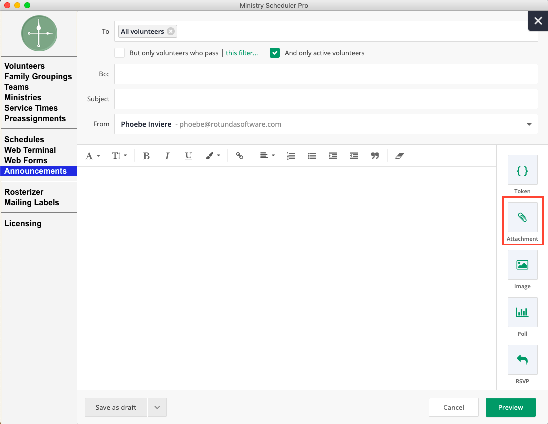The image size is (548, 424).
Task: Insert an Image into the email body
Action: [522, 265]
